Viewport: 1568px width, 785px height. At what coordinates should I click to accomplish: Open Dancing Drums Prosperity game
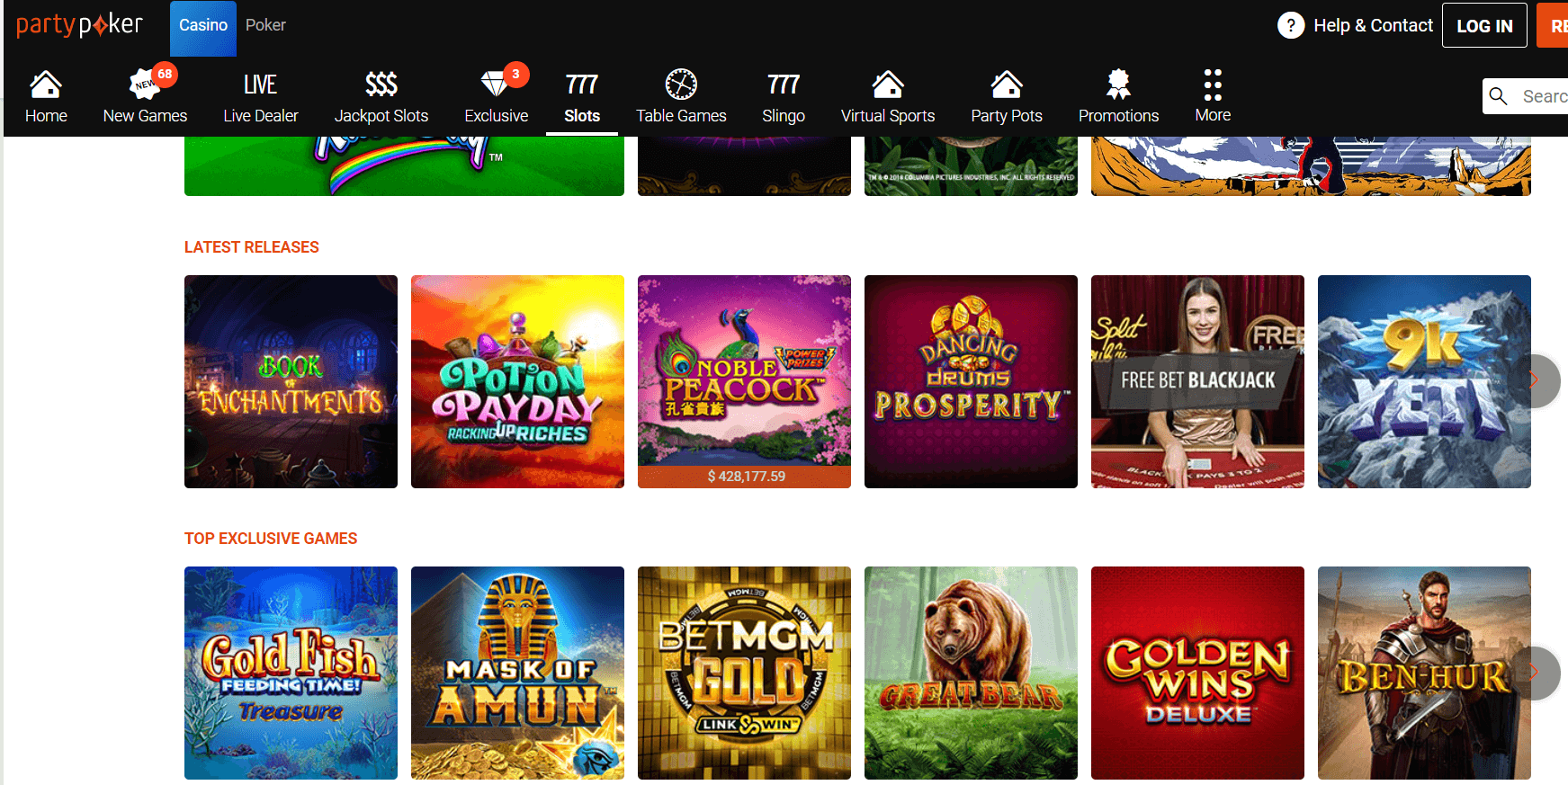pos(971,381)
